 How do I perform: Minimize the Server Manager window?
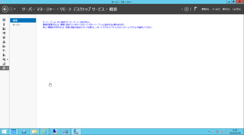tap(229, 2)
